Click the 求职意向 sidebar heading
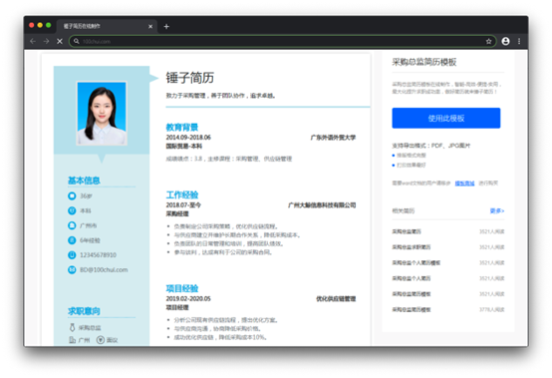This screenshot has width=552, height=378. tap(84, 311)
